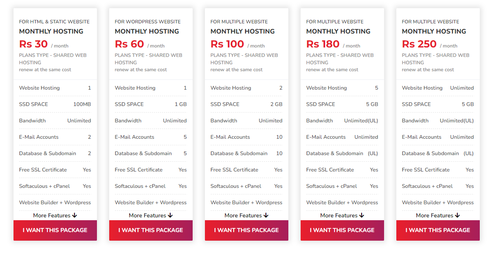Click SSD Space 100MB row
The image size is (499, 255).
click(55, 104)
